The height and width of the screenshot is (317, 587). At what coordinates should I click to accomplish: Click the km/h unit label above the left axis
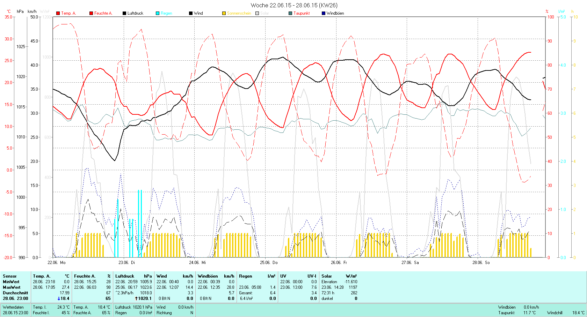coord(32,12)
